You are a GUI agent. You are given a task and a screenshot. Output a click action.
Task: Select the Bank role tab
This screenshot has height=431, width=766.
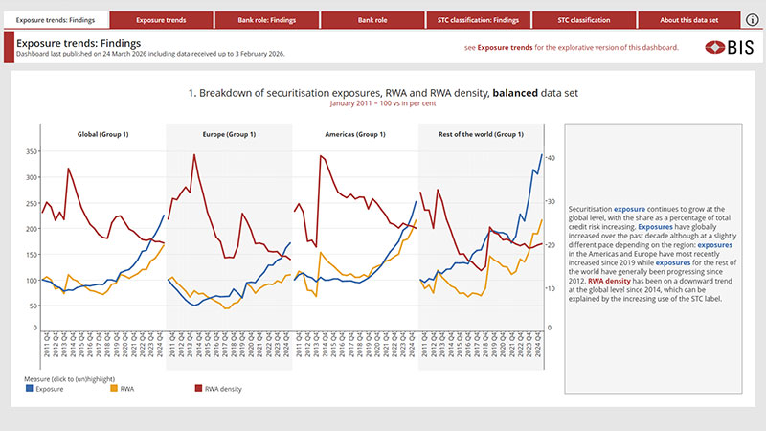[x=372, y=20]
